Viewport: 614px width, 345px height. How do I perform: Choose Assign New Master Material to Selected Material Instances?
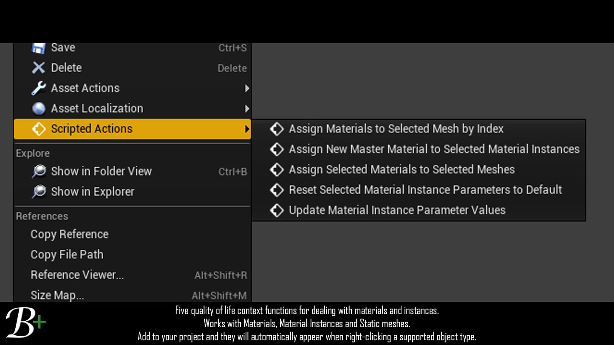click(434, 149)
